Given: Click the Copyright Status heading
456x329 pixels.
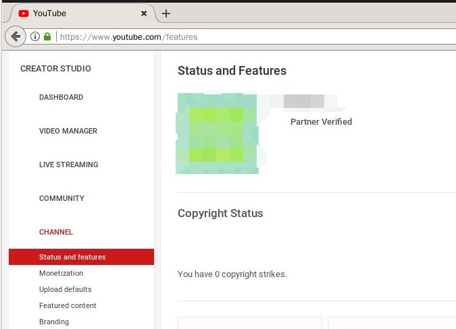Looking at the screenshot, I should coord(220,213).
